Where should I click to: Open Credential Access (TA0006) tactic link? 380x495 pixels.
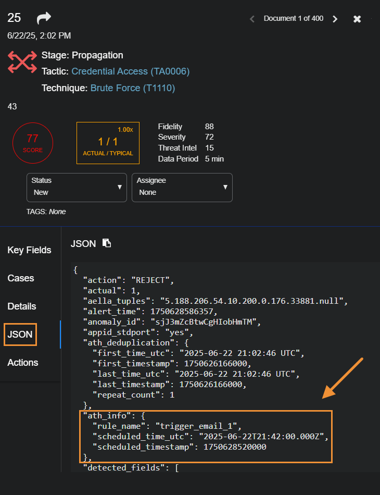pos(130,71)
